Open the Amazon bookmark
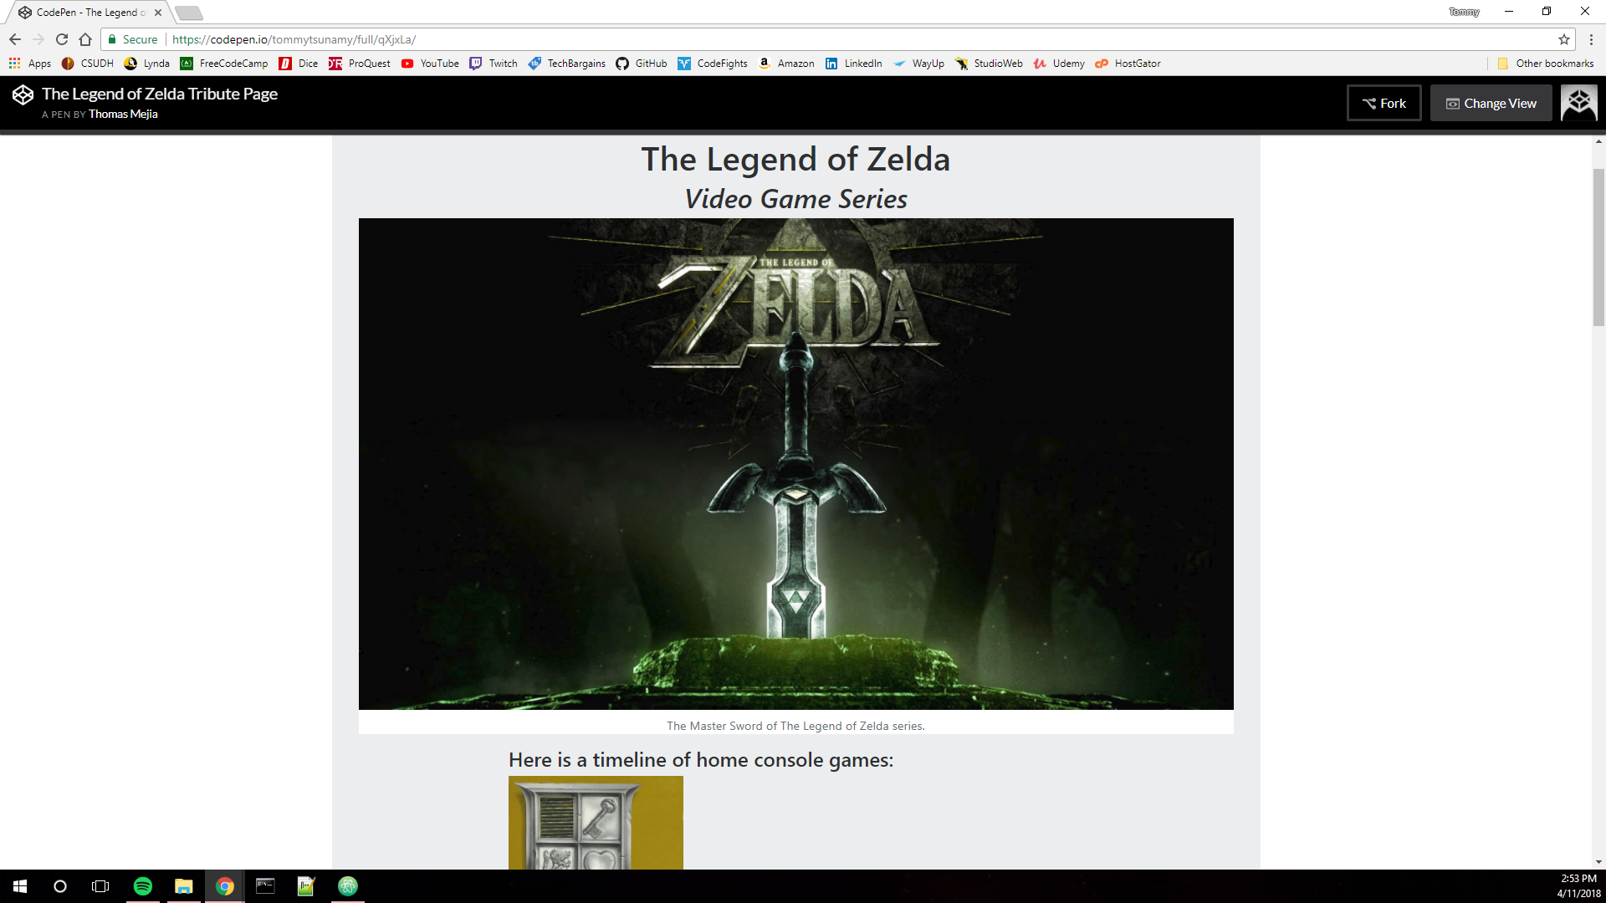Viewport: 1606px width, 903px height. (786, 64)
